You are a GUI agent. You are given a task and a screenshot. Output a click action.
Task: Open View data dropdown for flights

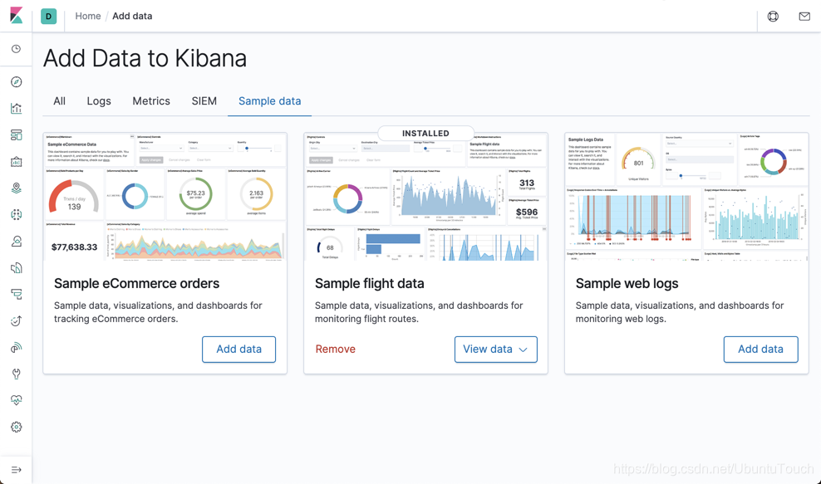pos(496,349)
